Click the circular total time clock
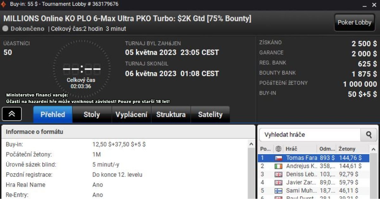The image size is (380, 199). coord(82,68)
